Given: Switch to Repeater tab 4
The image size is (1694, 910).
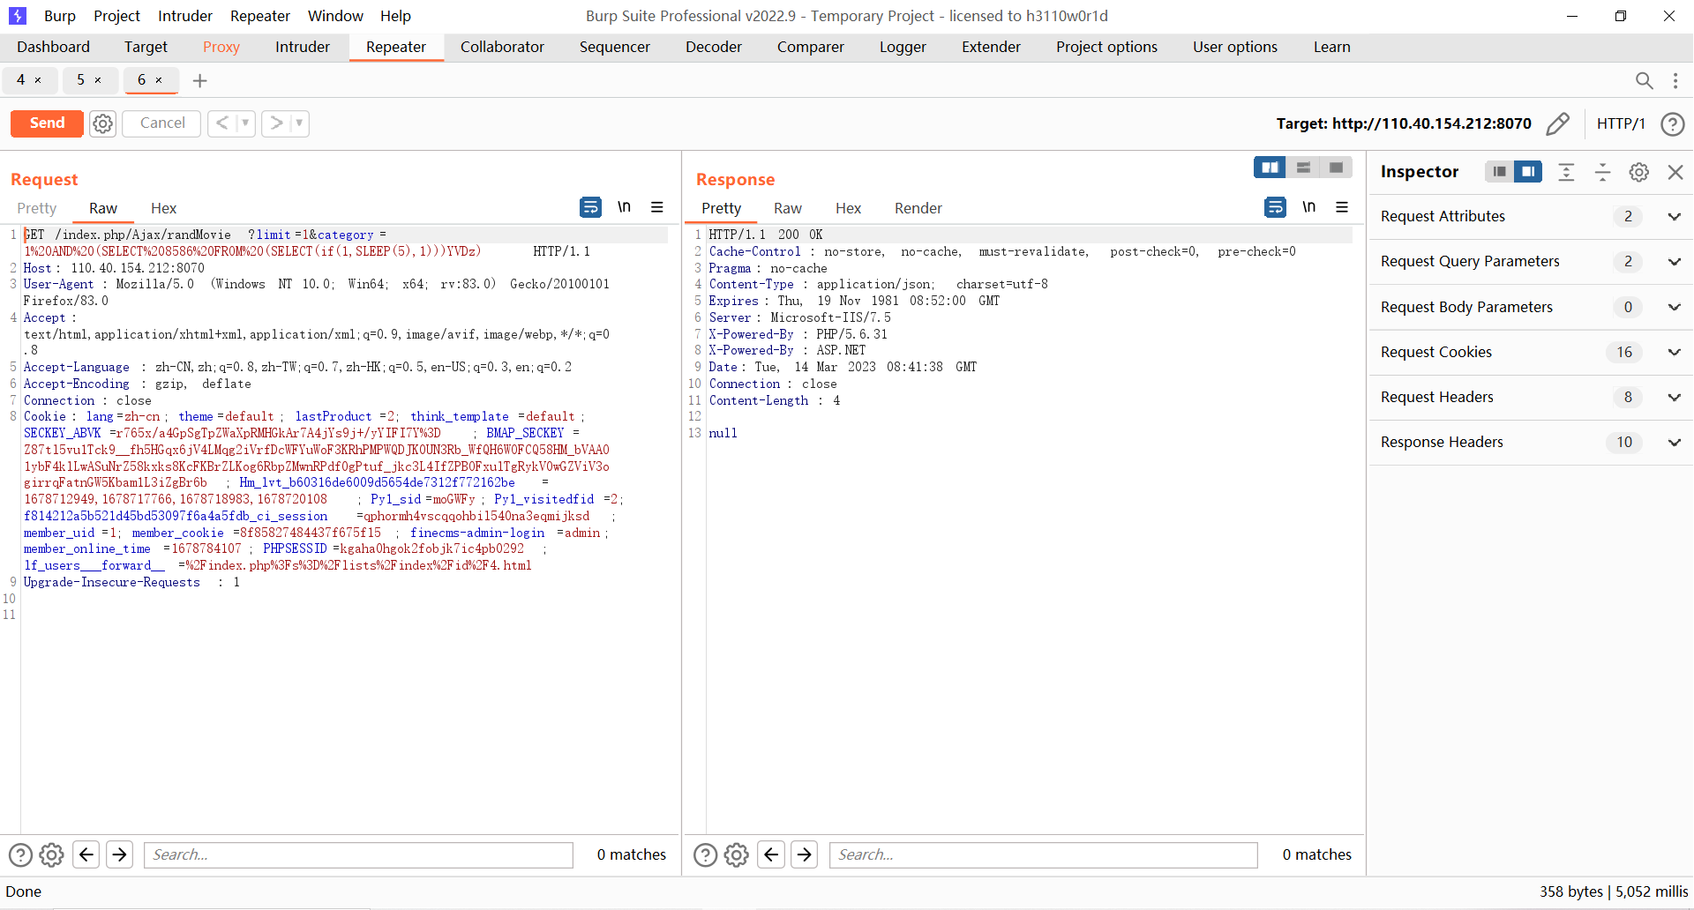Looking at the screenshot, I should tap(20, 80).
